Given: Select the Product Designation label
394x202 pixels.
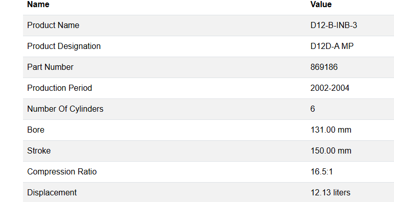Looking at the screenshot, I should click(x=64, y=46).
